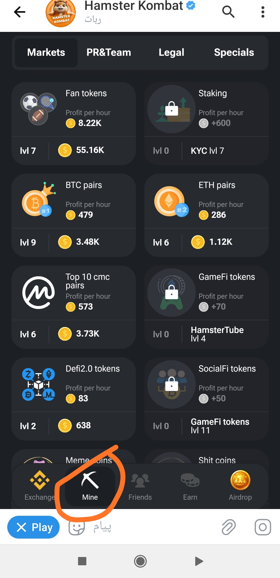Image resolution: width=280 pixels, height=578 pixels.
Task: Open the Earn section
Action: point(190,485)
